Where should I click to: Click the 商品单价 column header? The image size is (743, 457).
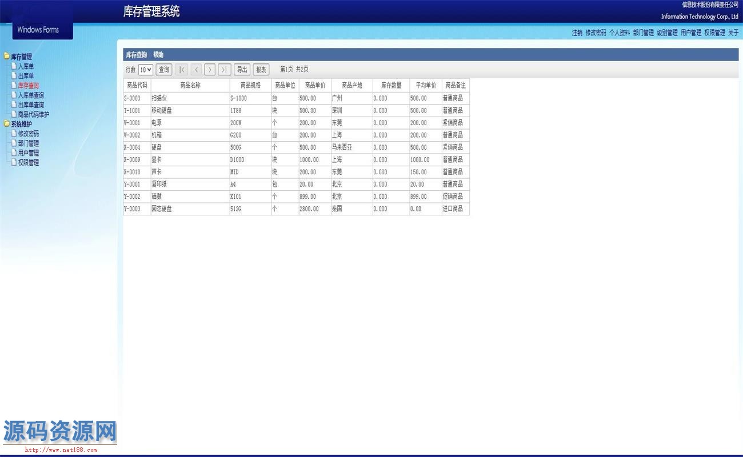click(315, 85)
